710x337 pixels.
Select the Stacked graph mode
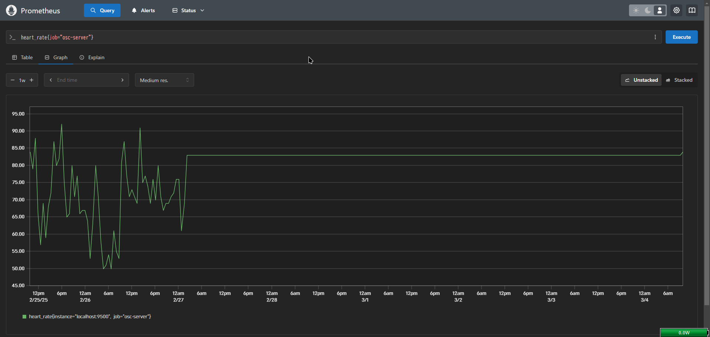pyautogui.click(x=679, y=80)
